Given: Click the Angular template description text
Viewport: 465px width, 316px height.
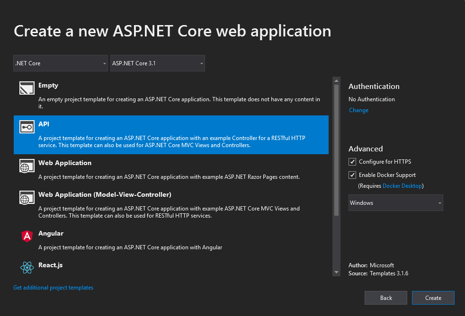Looking at the screenshot, I should [x=130, y=247].
